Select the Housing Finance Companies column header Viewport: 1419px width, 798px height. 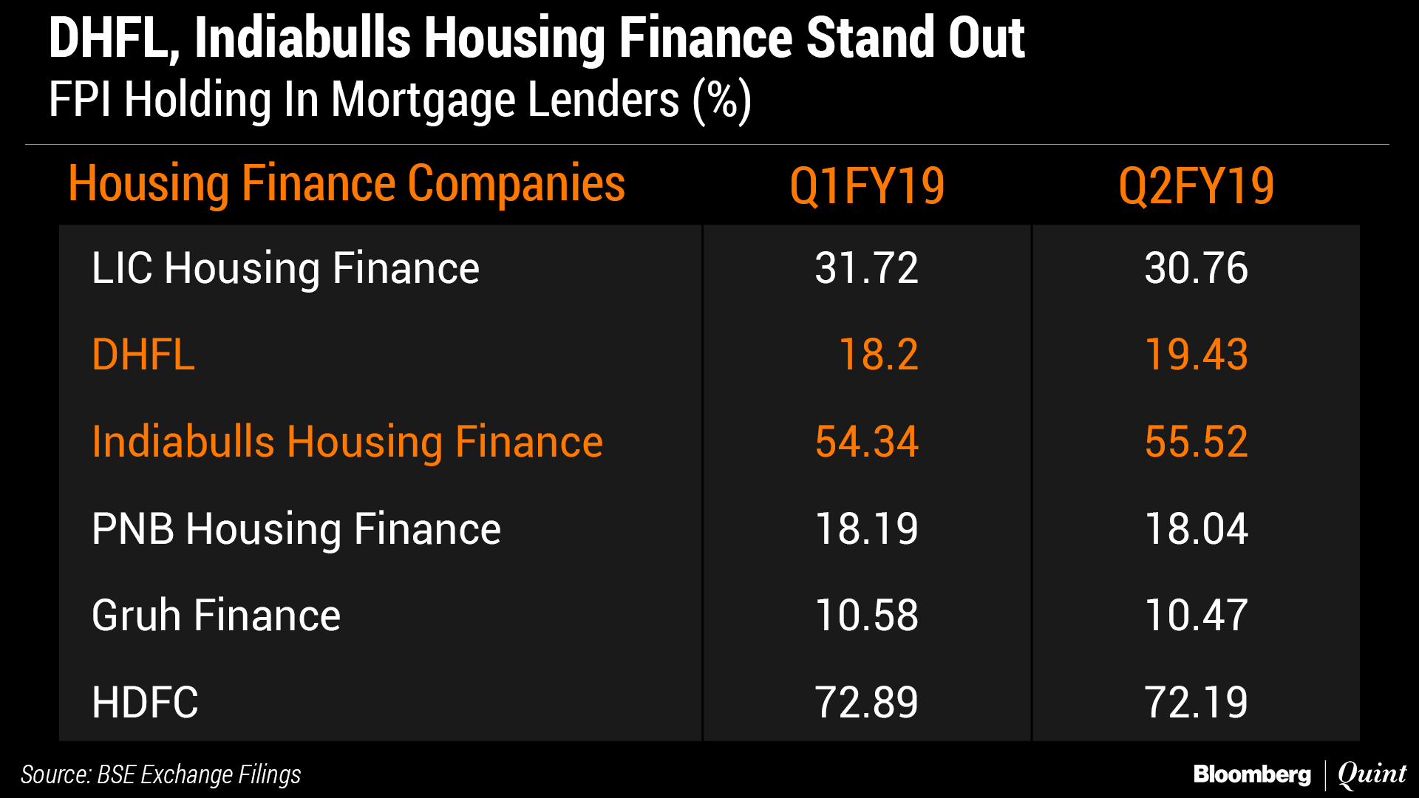click(x=347, y=183)
